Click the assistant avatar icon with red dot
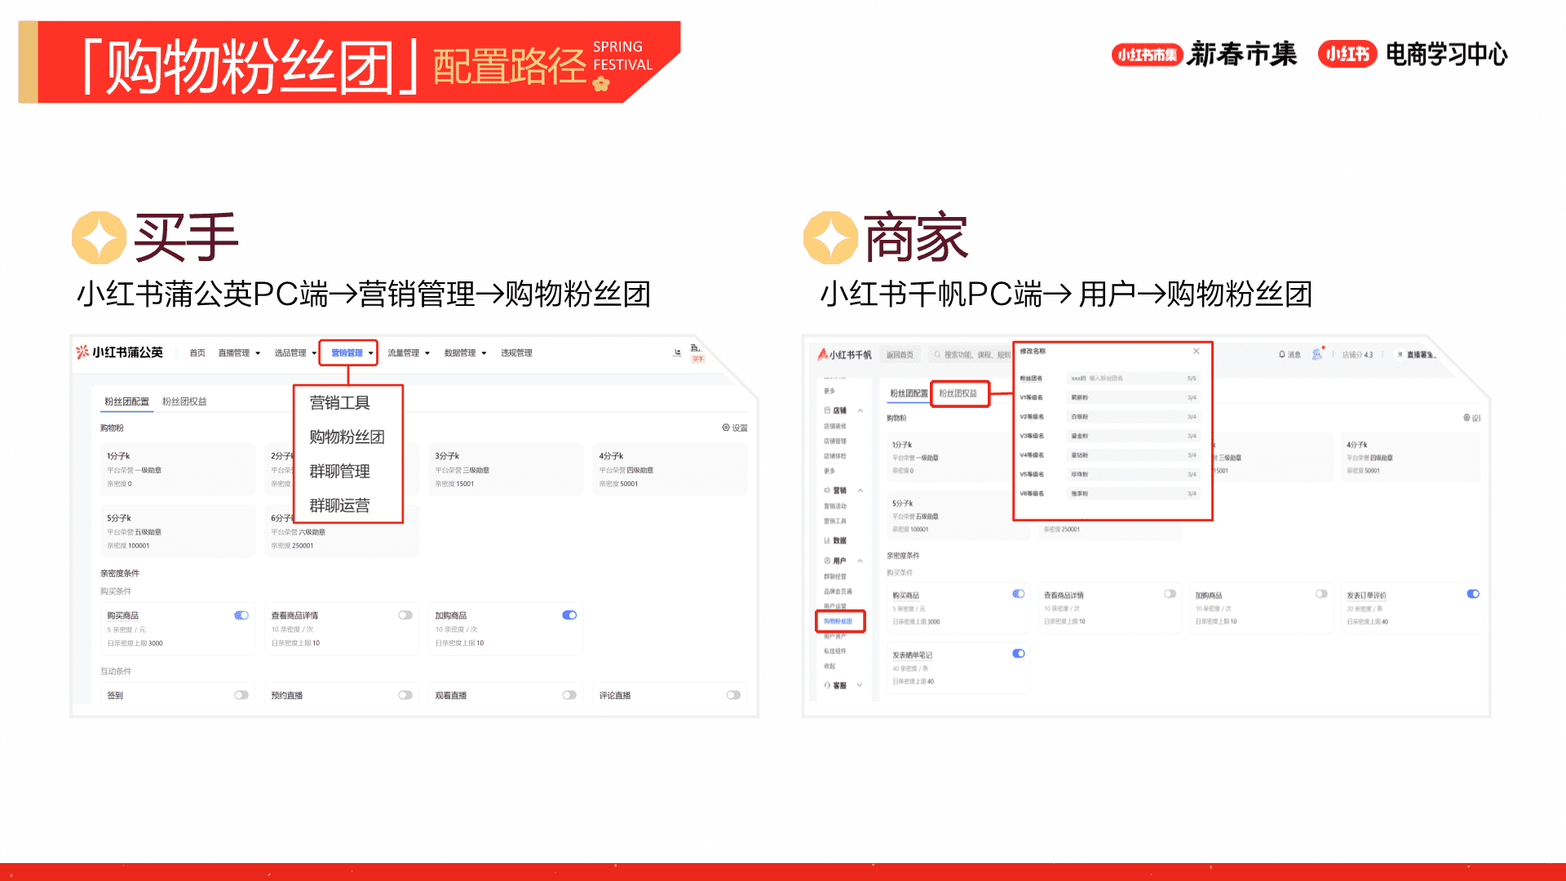The height and width of the screenshot is (881, 1566). [x=1316, y=354]
